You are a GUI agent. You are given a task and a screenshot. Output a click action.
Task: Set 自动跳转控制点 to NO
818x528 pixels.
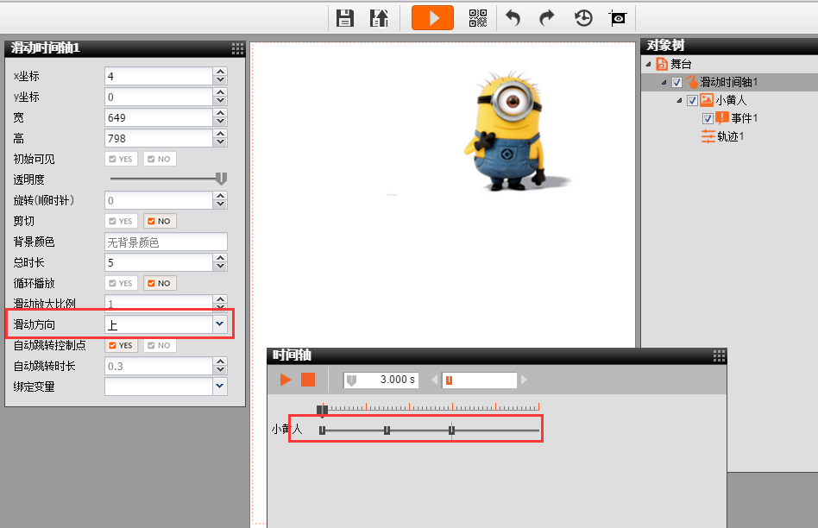coord(160,345)
